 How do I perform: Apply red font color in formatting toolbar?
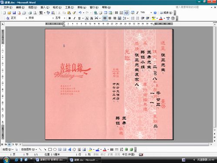161,18
